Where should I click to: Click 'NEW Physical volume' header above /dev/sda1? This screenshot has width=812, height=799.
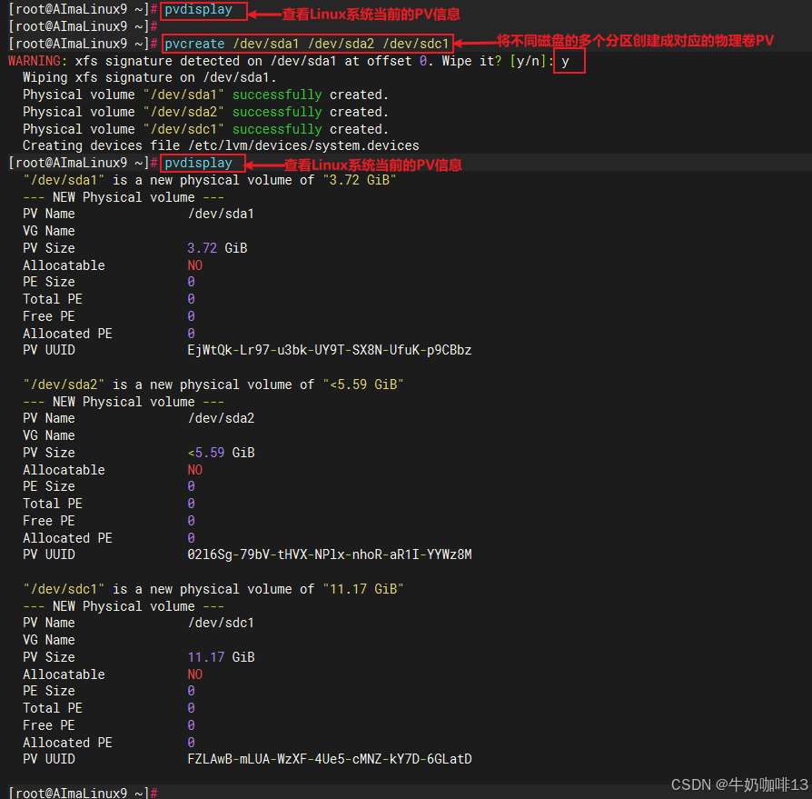[124, 197]
